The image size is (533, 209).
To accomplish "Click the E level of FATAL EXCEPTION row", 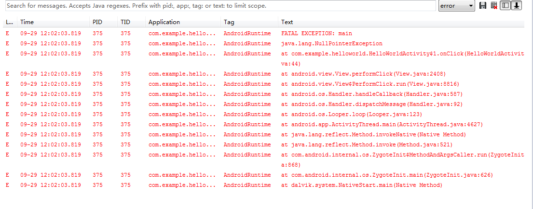I will click(x=8, y=34).
